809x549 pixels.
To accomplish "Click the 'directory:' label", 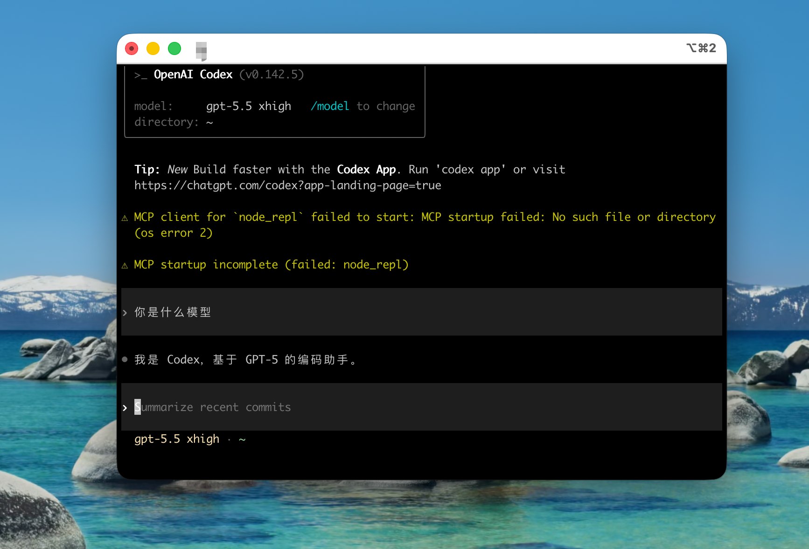I will click(x=167, y=122).
